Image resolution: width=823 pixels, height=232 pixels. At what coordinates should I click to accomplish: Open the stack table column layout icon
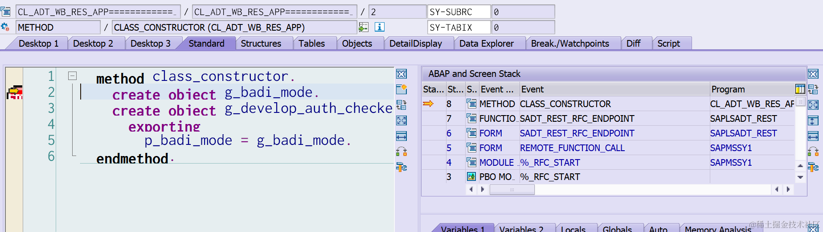point(800,89)
